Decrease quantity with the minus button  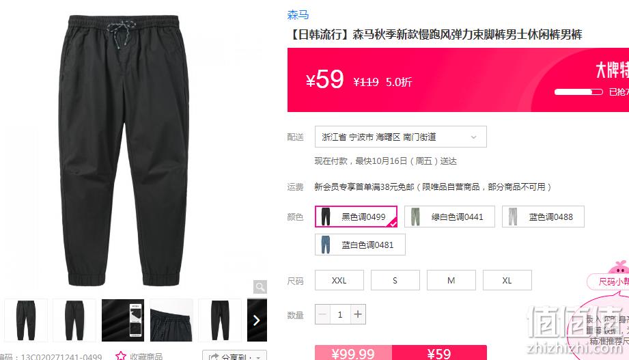(x=322, y=314)
